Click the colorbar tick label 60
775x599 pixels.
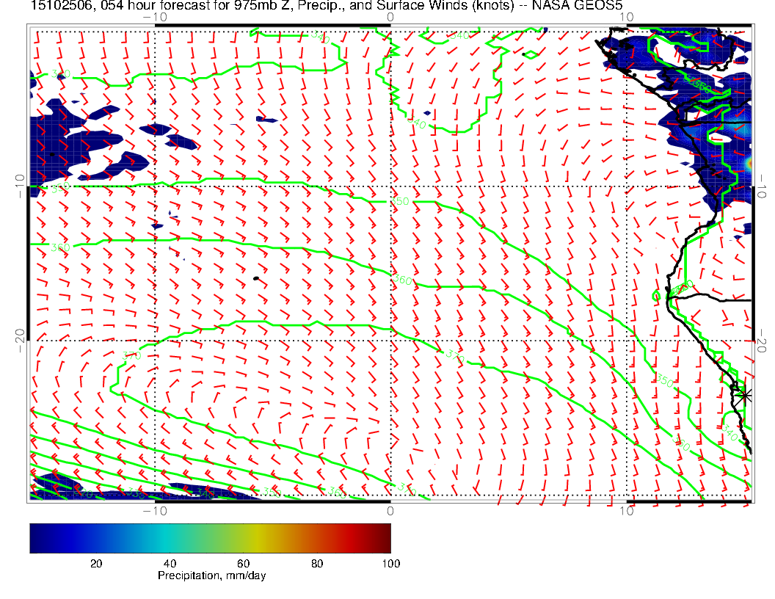coord(243,563)
